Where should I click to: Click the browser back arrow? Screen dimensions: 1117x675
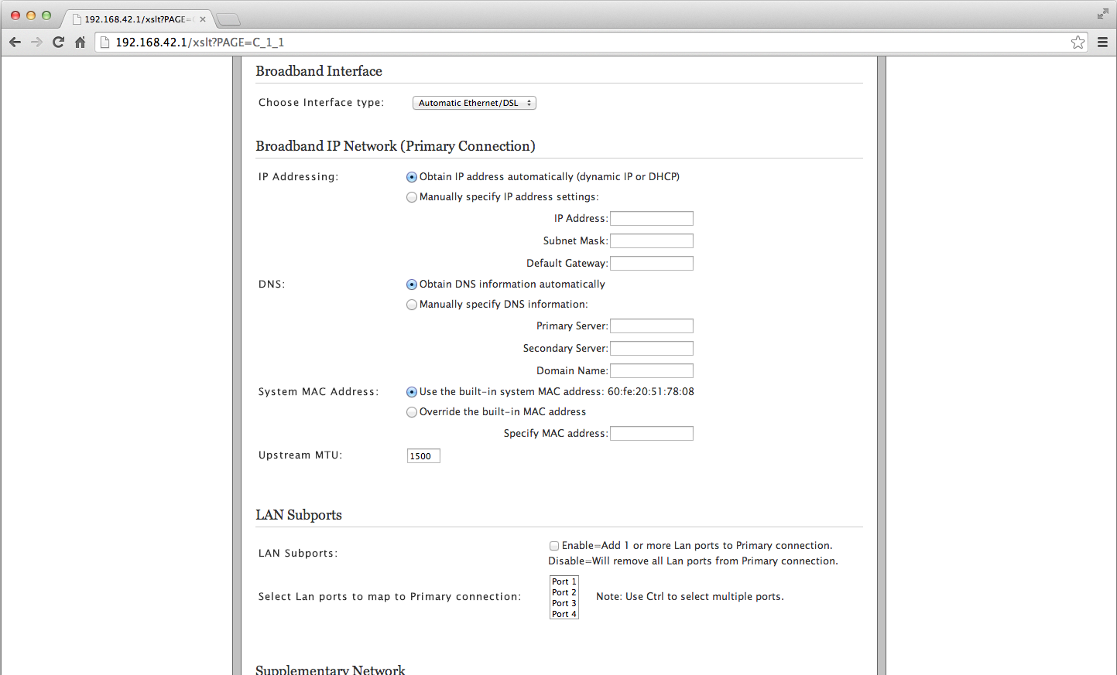15,42
